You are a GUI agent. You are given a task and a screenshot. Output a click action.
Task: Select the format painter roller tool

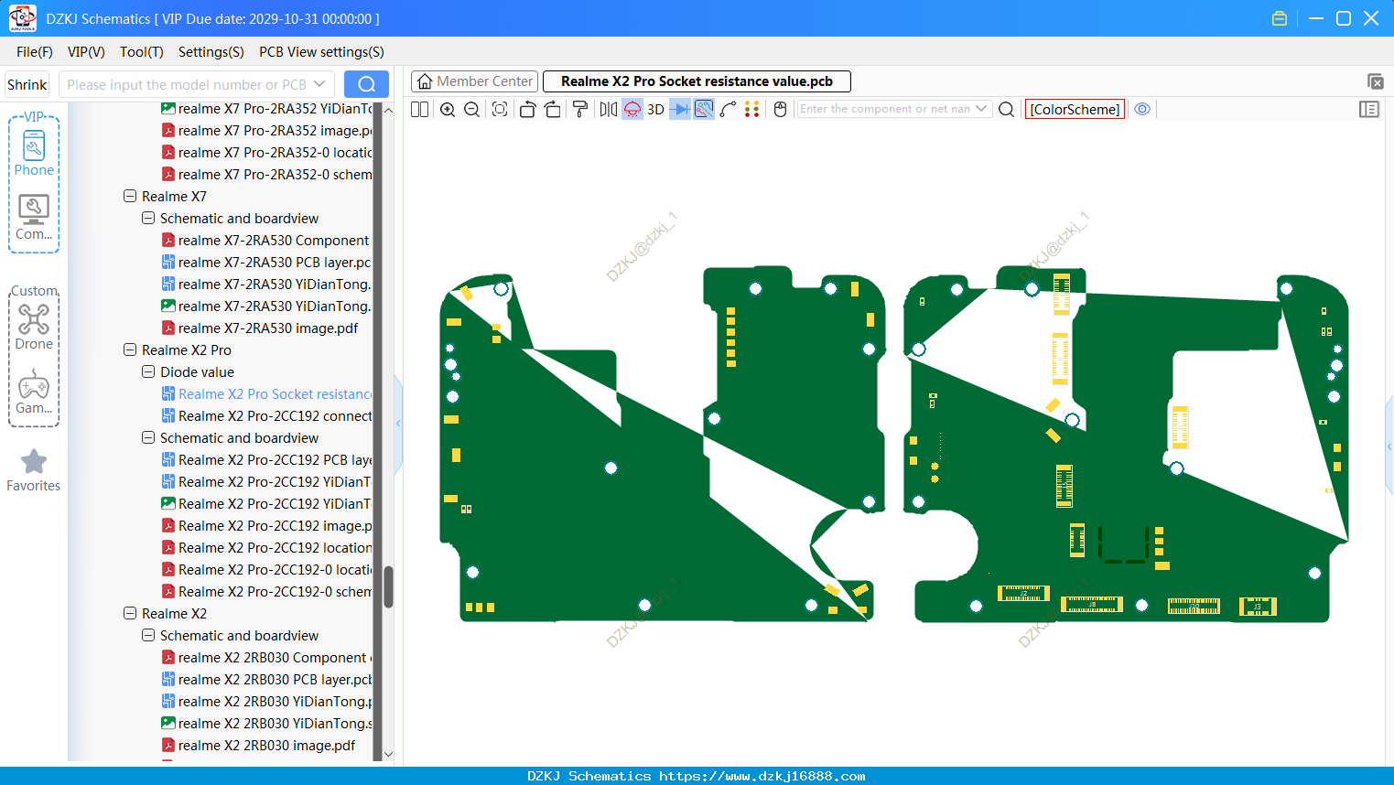(x=580, y=109)
